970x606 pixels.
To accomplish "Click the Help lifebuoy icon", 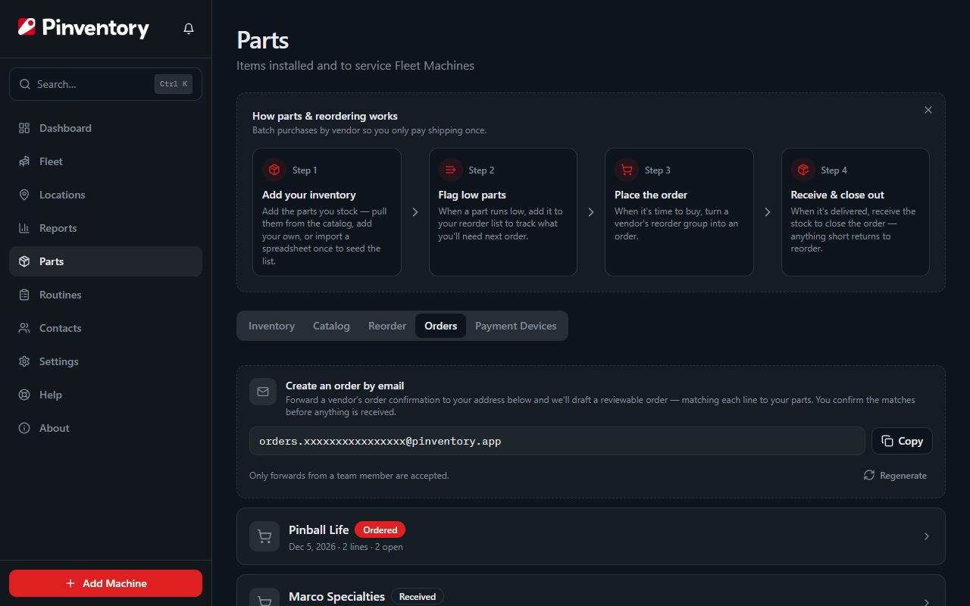I will click(24, 395).
